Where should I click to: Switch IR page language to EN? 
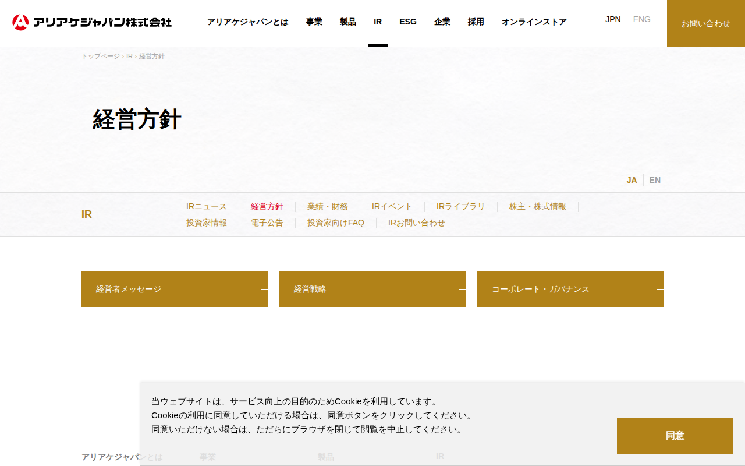[x=655, y=180]
